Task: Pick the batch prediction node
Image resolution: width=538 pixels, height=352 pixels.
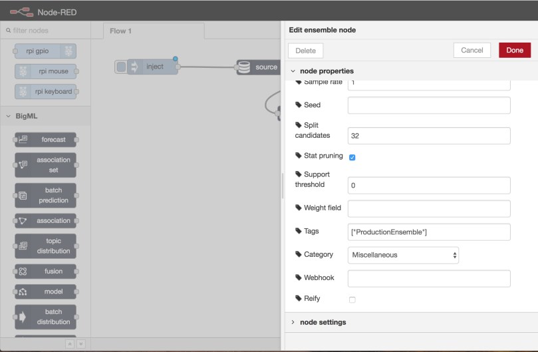Action: [45, 196]
